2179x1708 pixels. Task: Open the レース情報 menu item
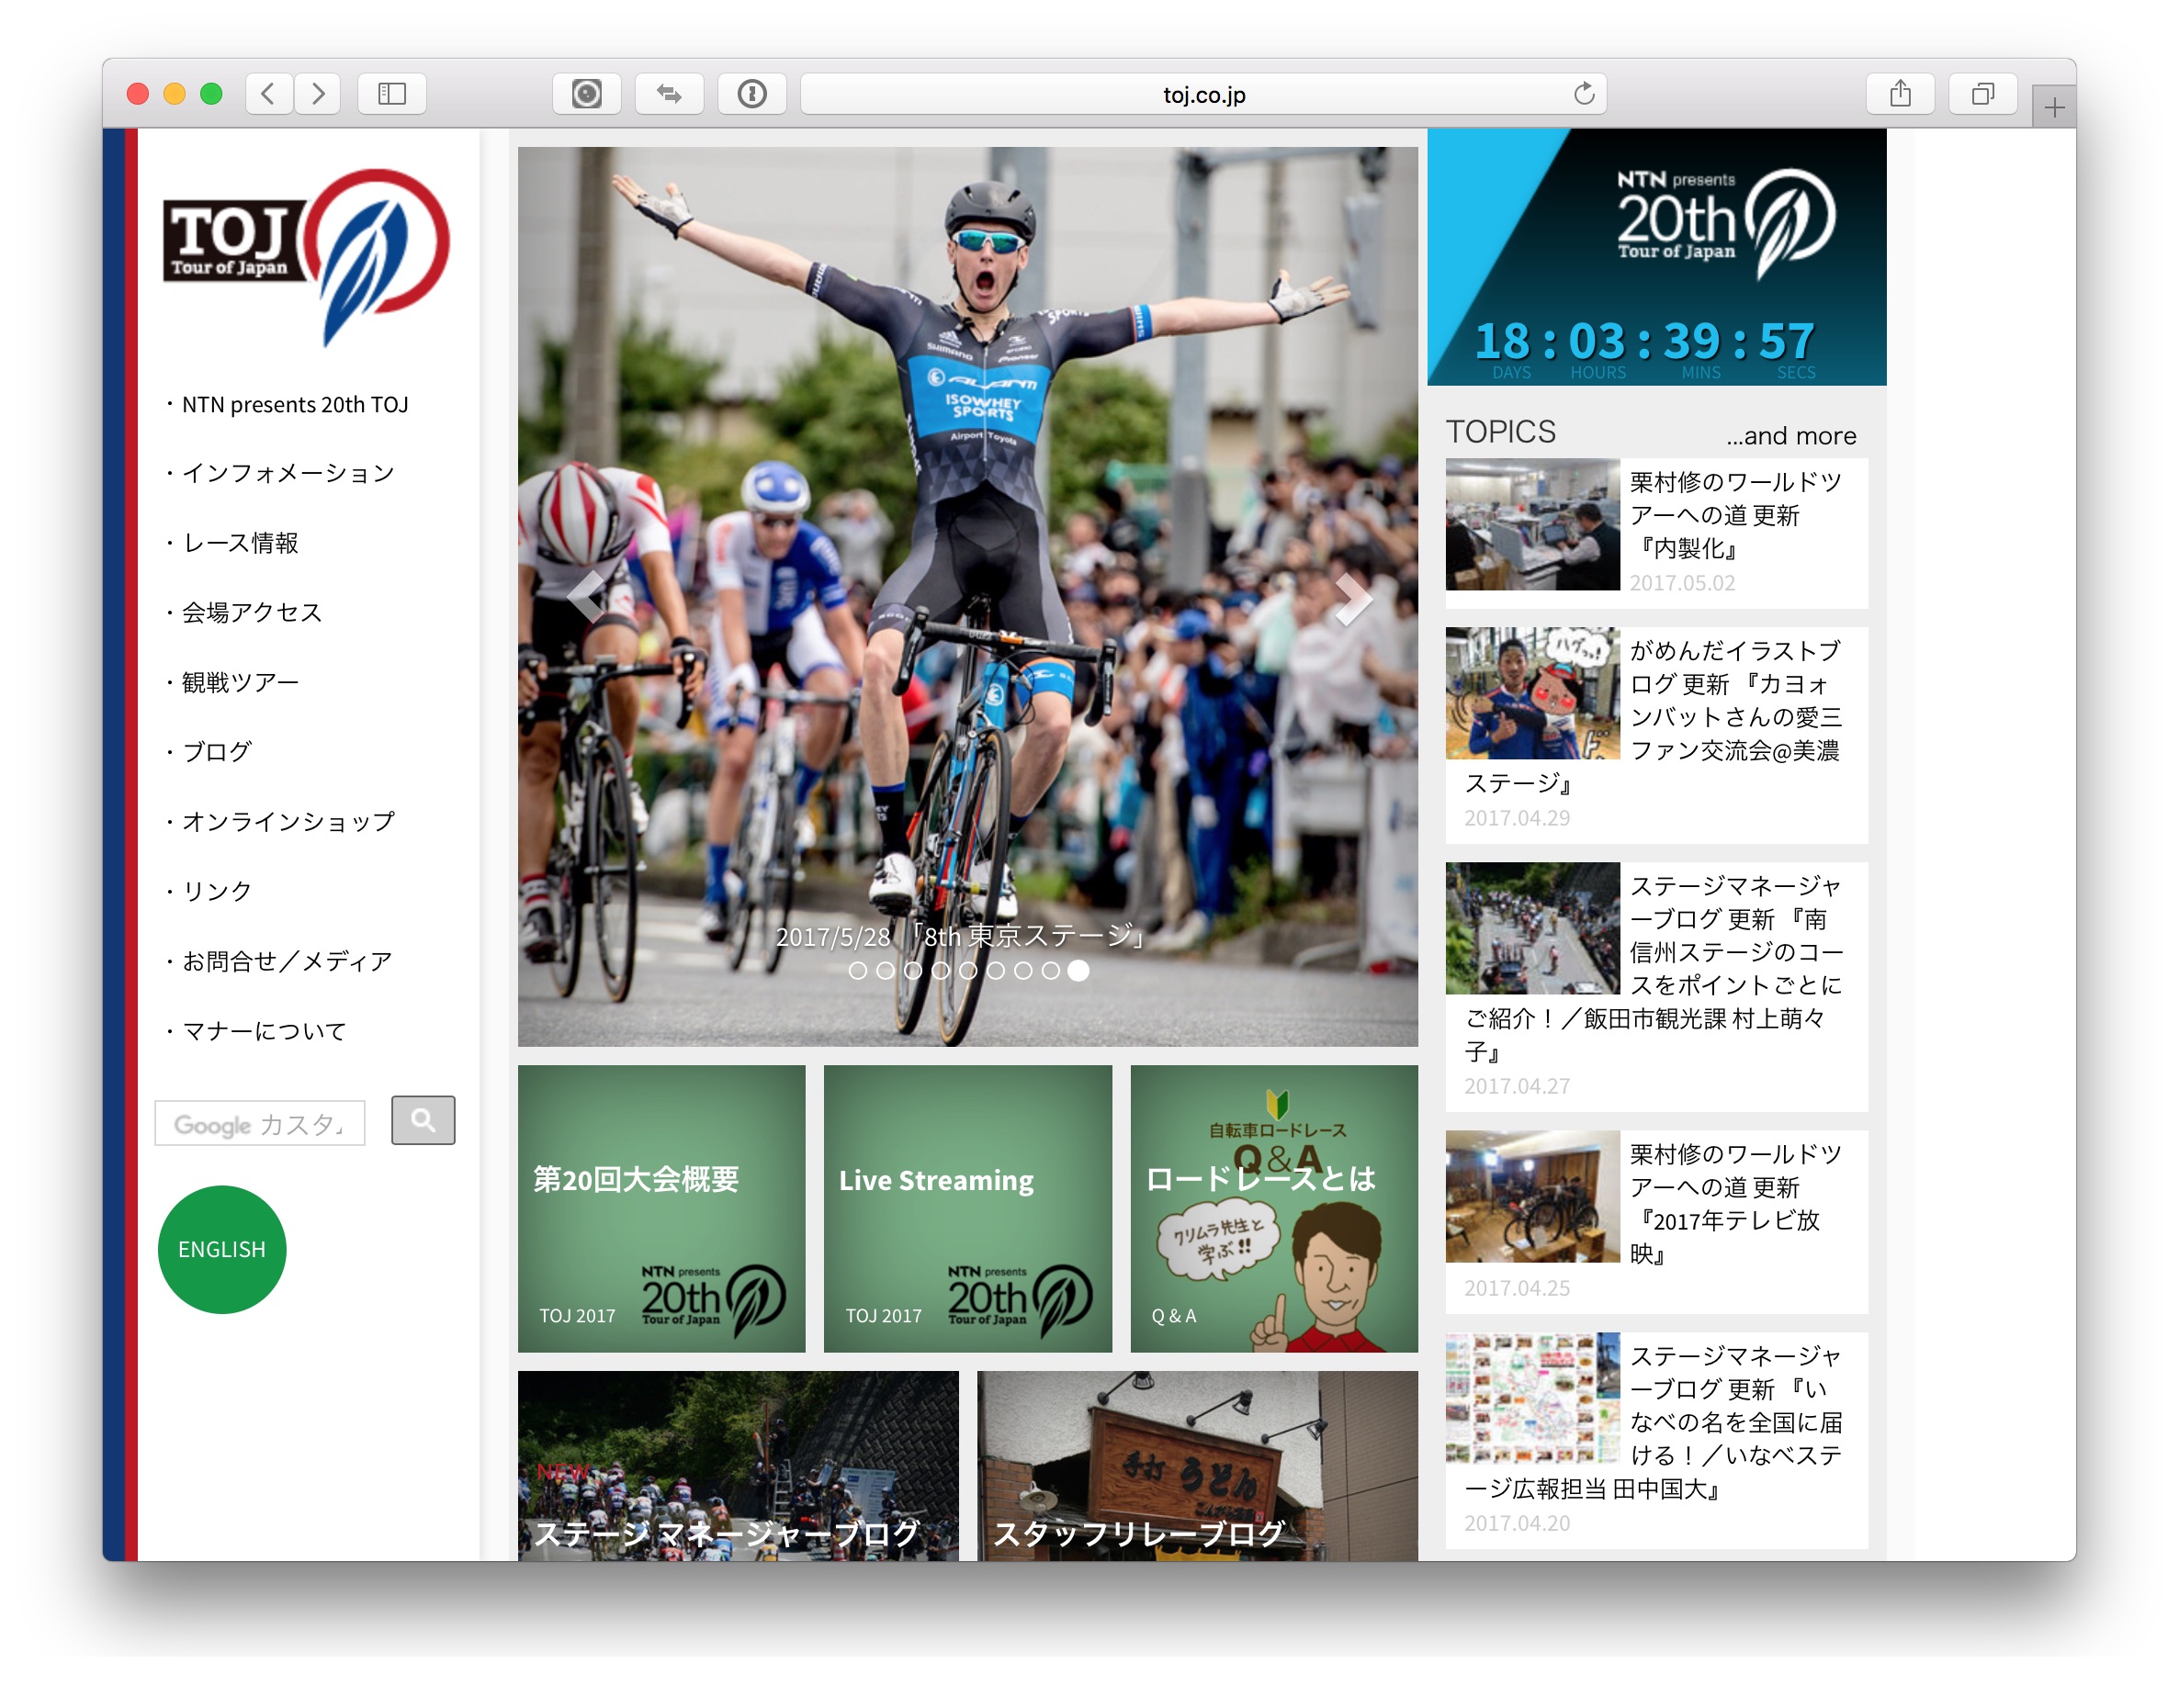click(x=240, y=543)
